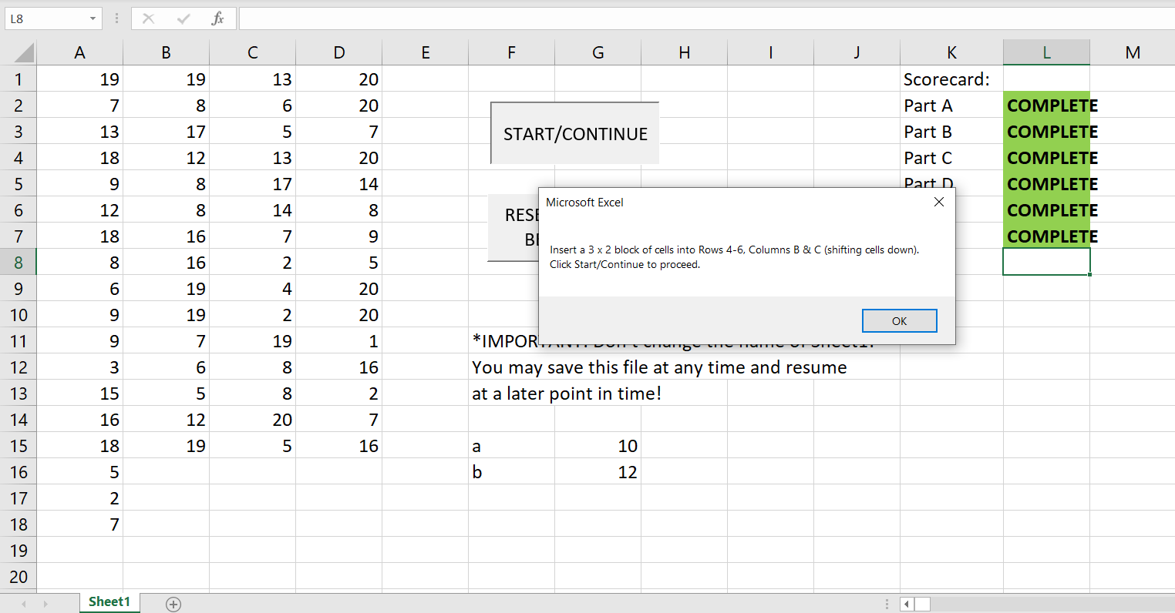Image resolution: width=1175 pixels, height=613 pixels.
Task: Select column header D
Action: [x=338, y=52]
